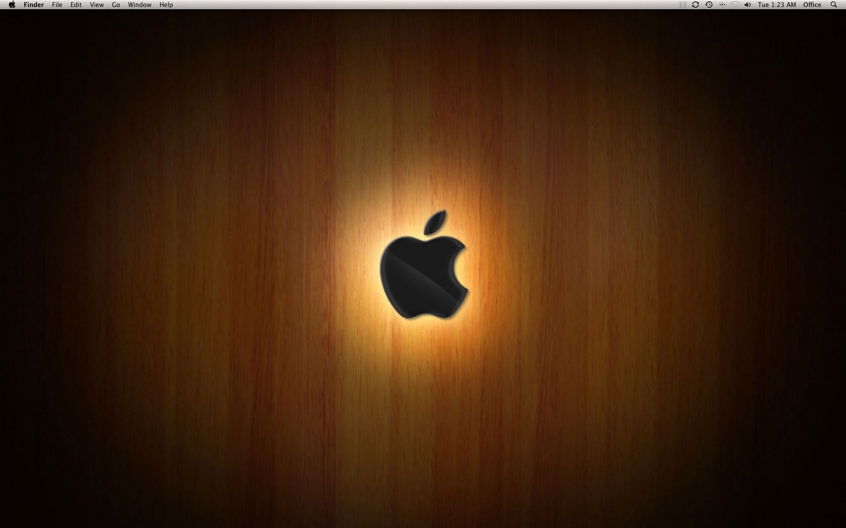Click the Bluetooth status icon
Screen dimensions: 846x528
tap(722, 5)
